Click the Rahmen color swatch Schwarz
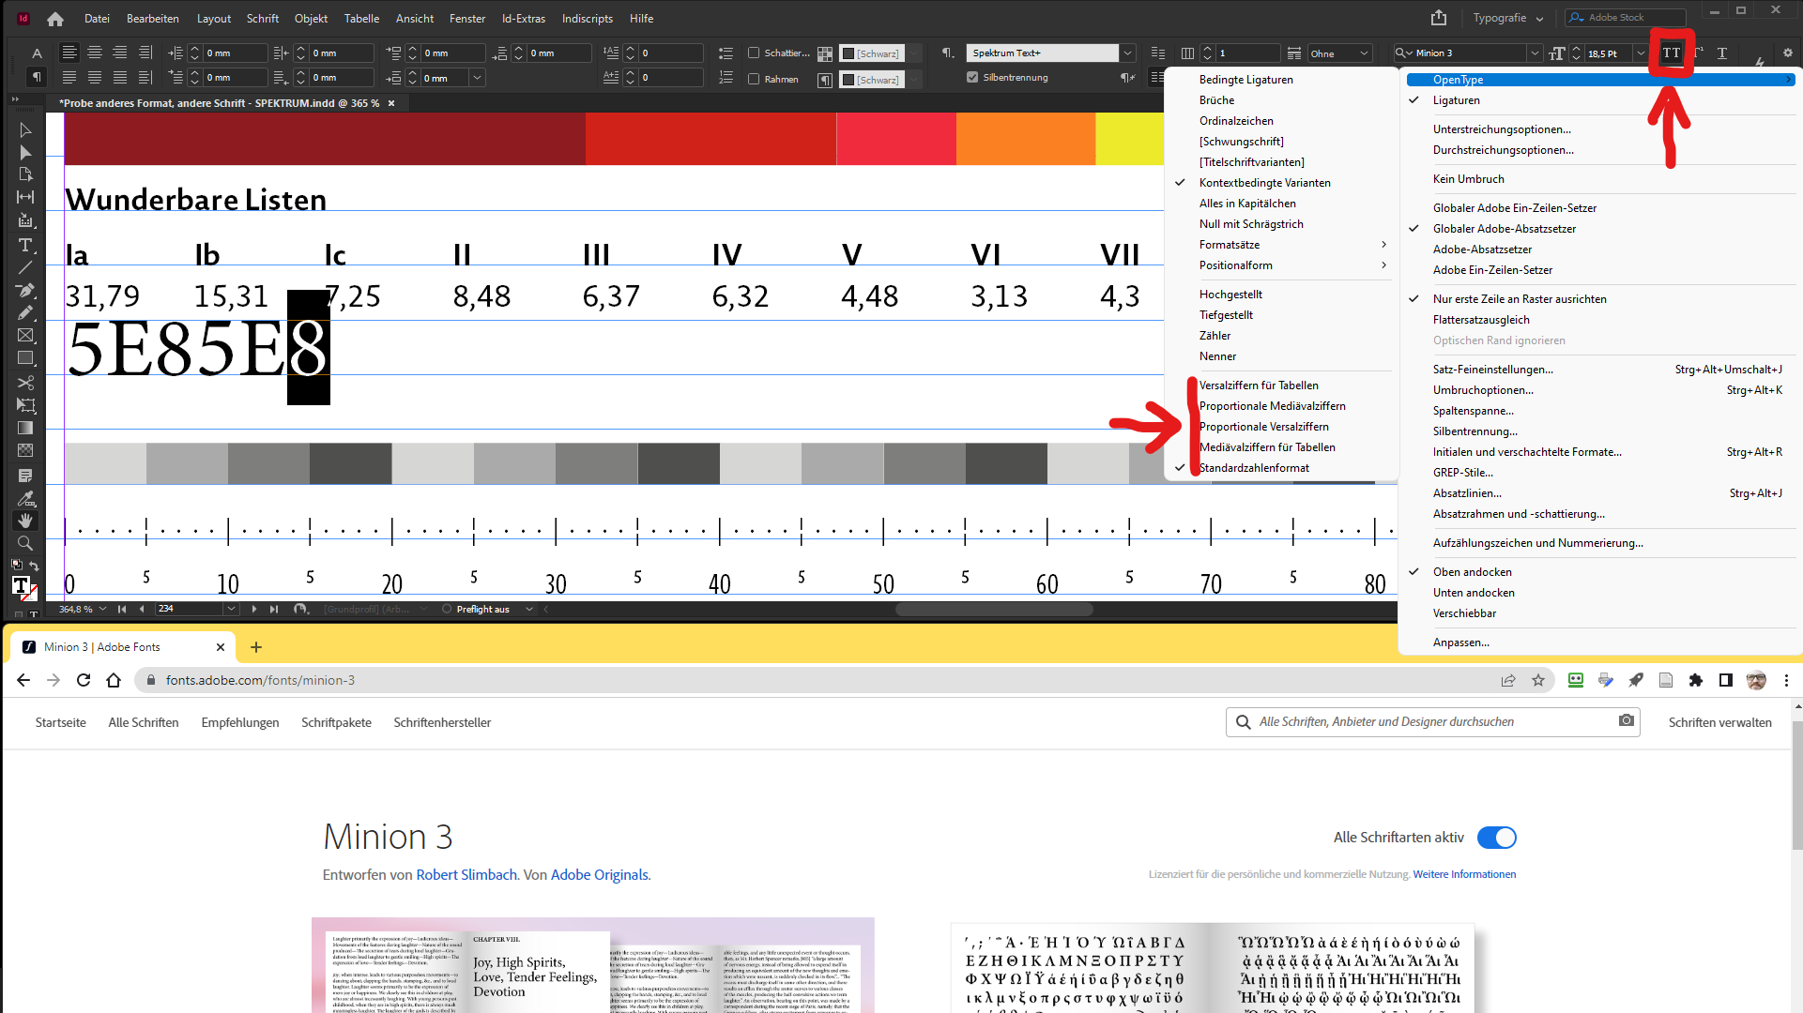The width and height of the screenshot is (1803, 1013). click(872, 80)
